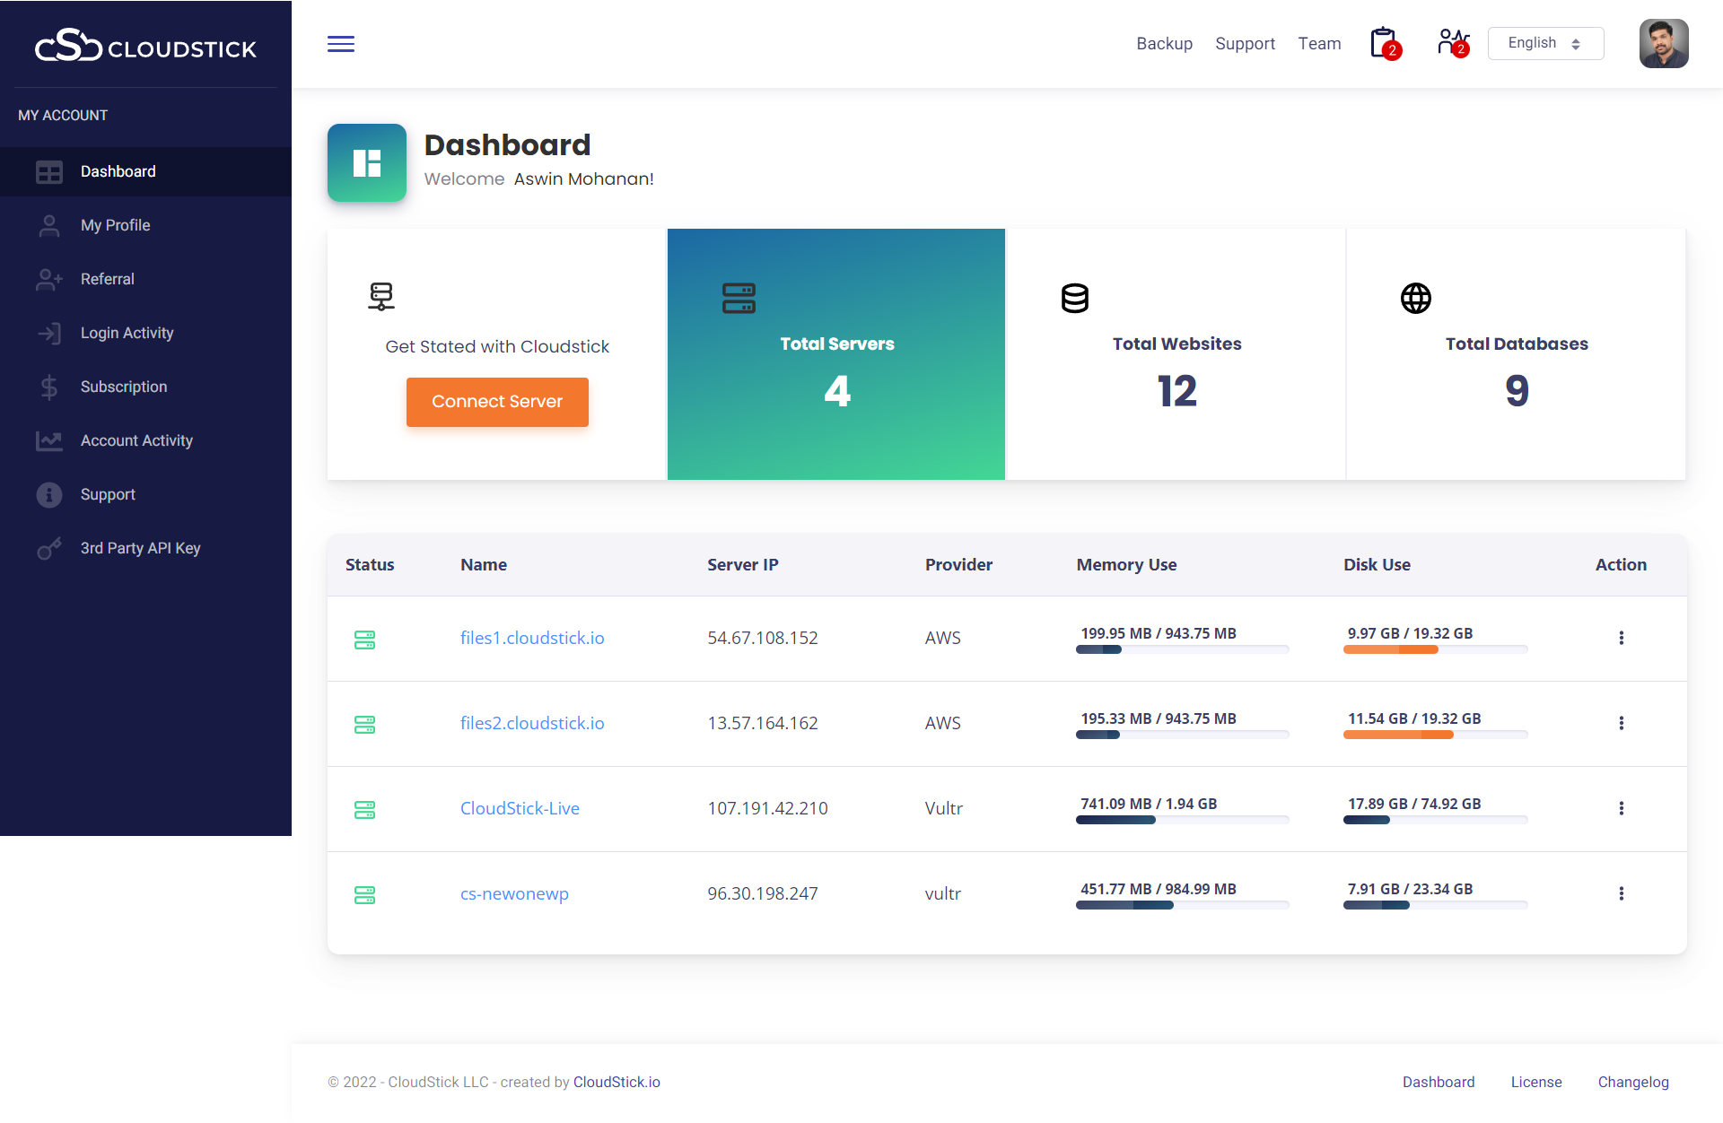Image resolution: width=1723 pixels, height=1123 pixels.
Task: Go to 3rd Party API Key
Action: tap(140, 548)
